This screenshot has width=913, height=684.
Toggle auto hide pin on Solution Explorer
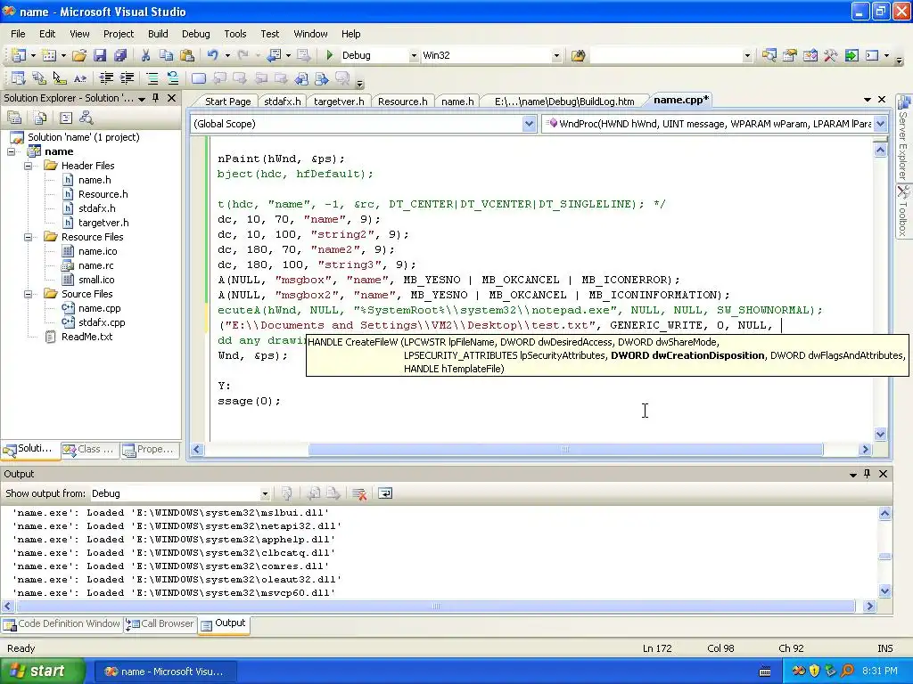[x=155, y=98]
